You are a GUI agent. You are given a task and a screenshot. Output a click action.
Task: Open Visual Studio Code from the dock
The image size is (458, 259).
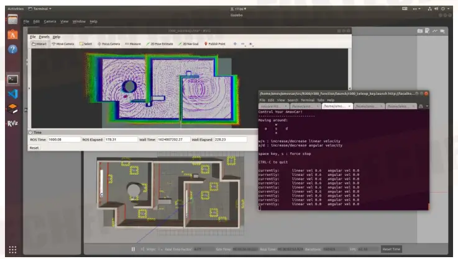(12, 94)
